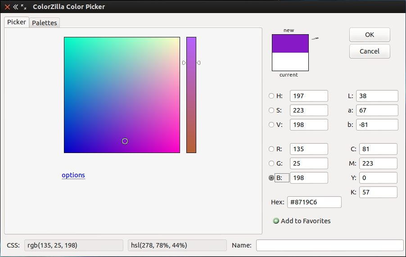Click the Name input field
Screen dimensions: 406x257
coord(330,245)
